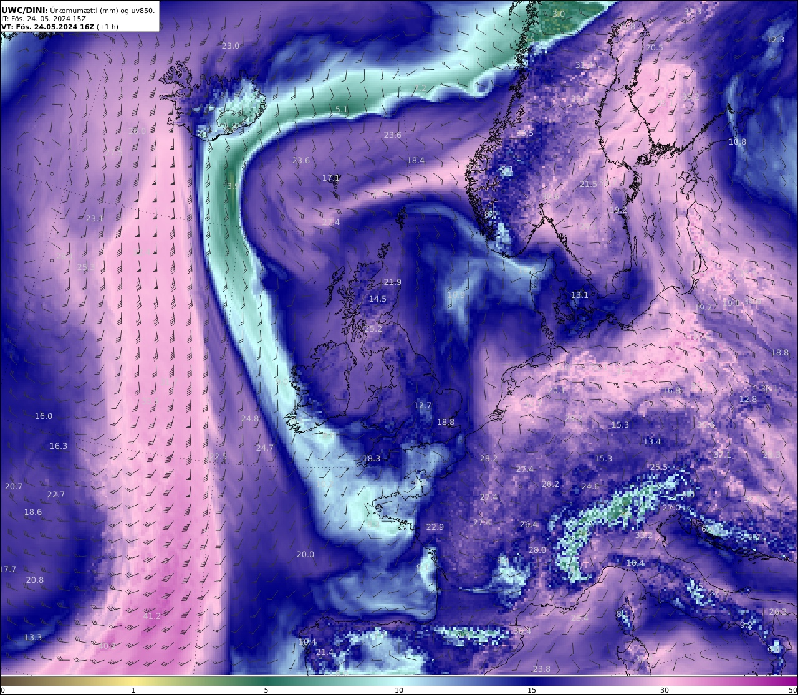Click the value 20.5 over northern Sweden
Screen dimensions: 798x695
point(655,48)
